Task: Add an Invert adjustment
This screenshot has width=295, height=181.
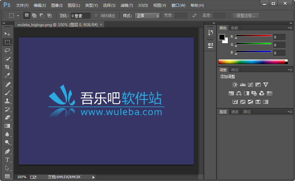Action: tap(235, 102)
